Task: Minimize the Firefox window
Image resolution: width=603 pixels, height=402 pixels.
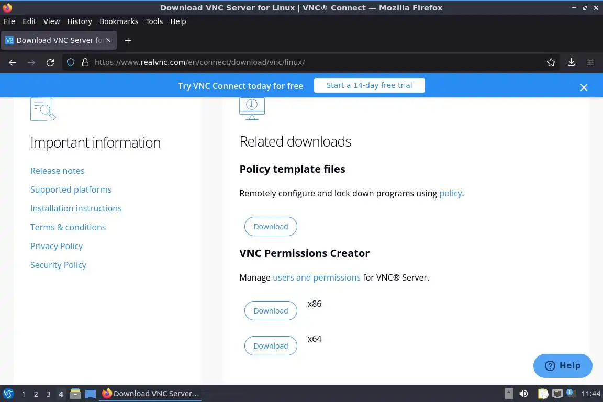Action: [574, 8]
